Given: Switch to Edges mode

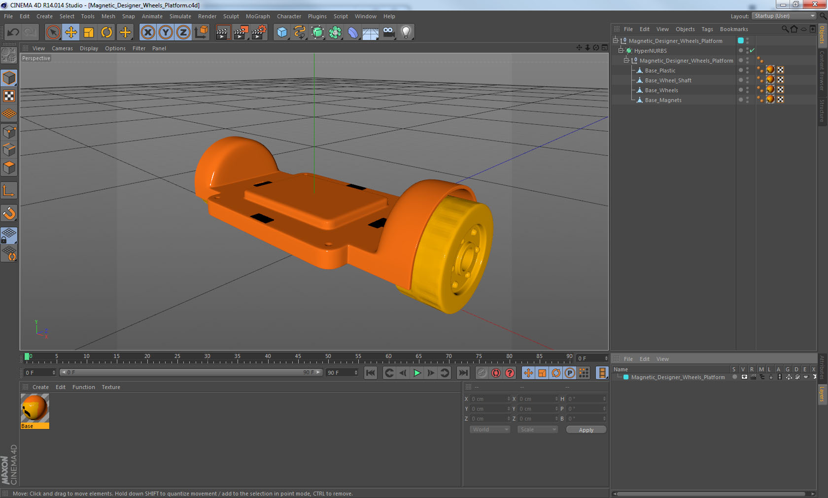Looking at the screenshot, I should tap(9, 150).
